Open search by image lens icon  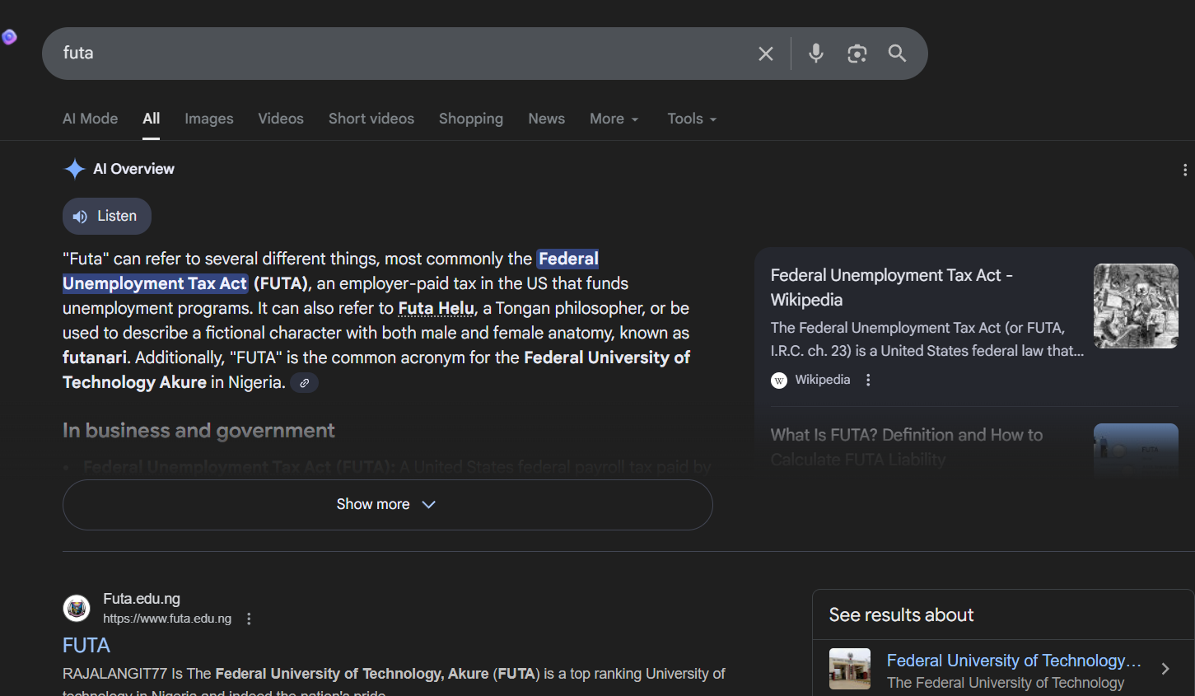[x=857, y=54]
